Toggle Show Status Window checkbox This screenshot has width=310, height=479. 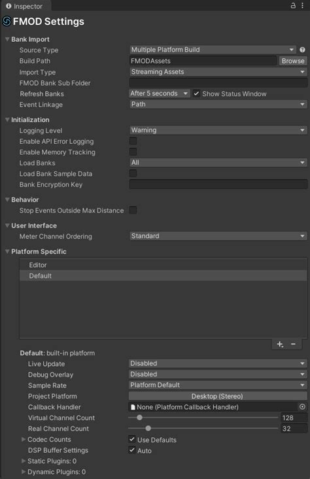(x=197, y=93)
